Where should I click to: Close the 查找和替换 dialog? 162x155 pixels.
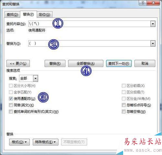[x=153, y=3]
